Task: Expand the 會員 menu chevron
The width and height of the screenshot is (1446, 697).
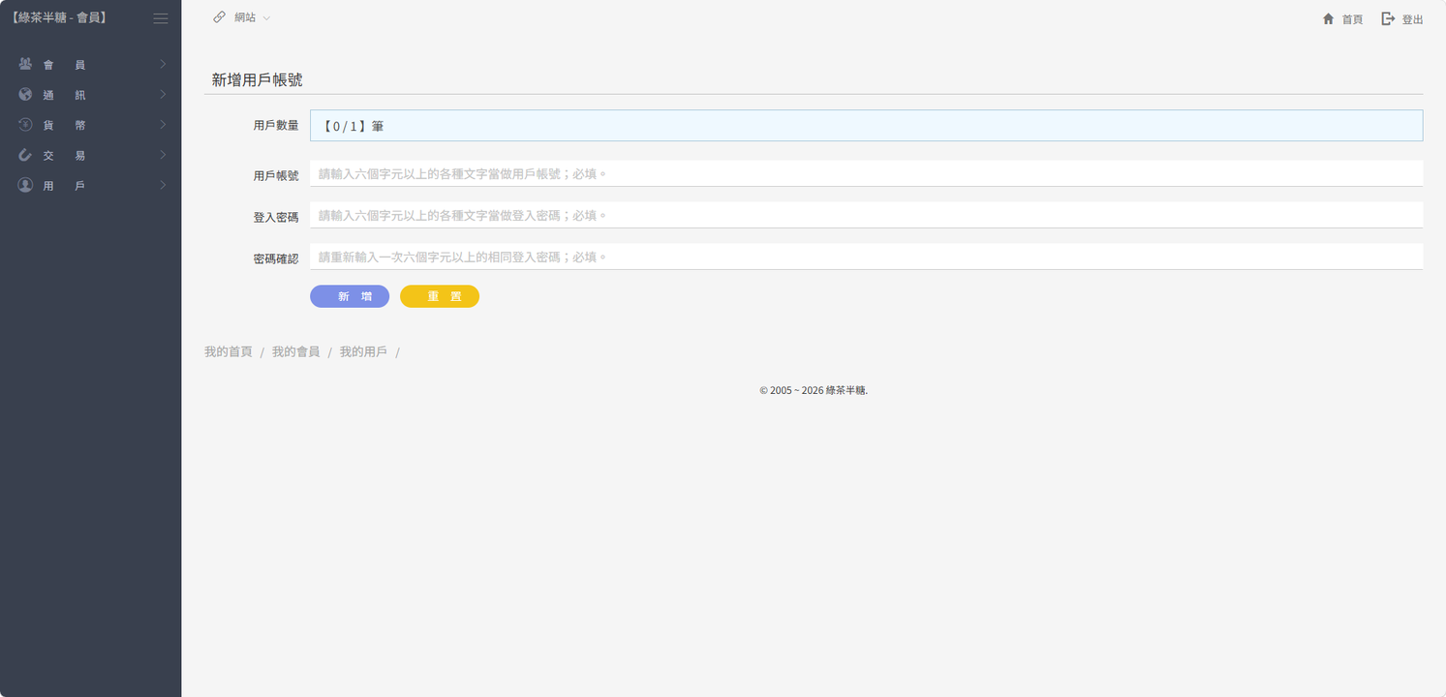Action: pyautogui.click(x=163, y=64)
